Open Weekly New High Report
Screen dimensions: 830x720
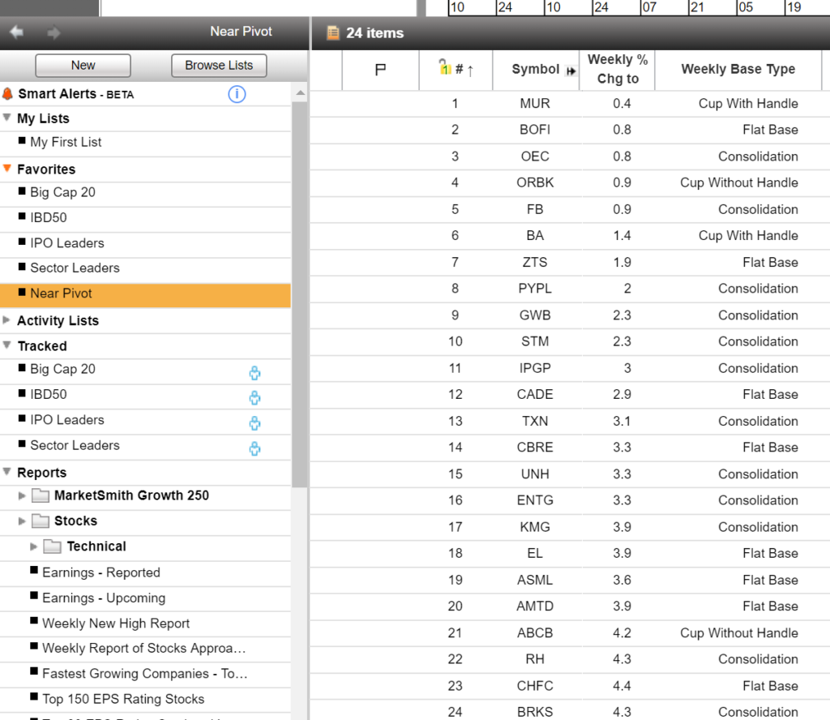116,624
